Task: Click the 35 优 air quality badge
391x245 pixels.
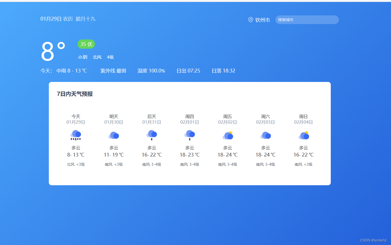Action: pyautogui.click(x=86, y=44)
